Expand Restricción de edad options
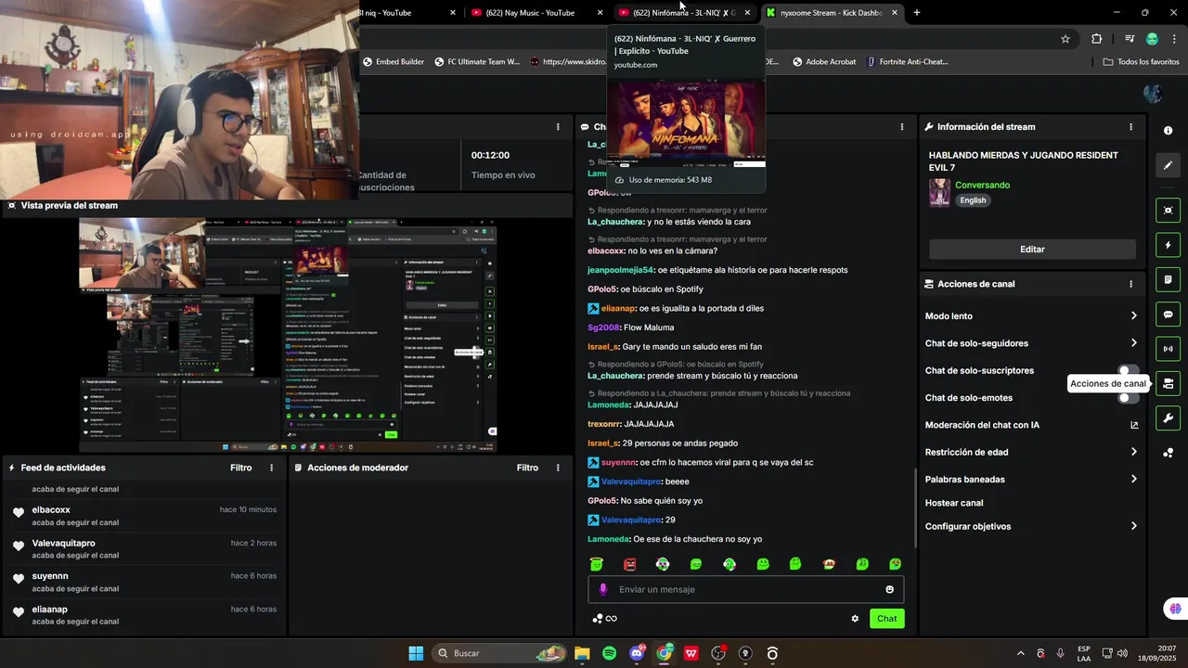The width and height of the screenshot is (1188, 668). 1133,452
